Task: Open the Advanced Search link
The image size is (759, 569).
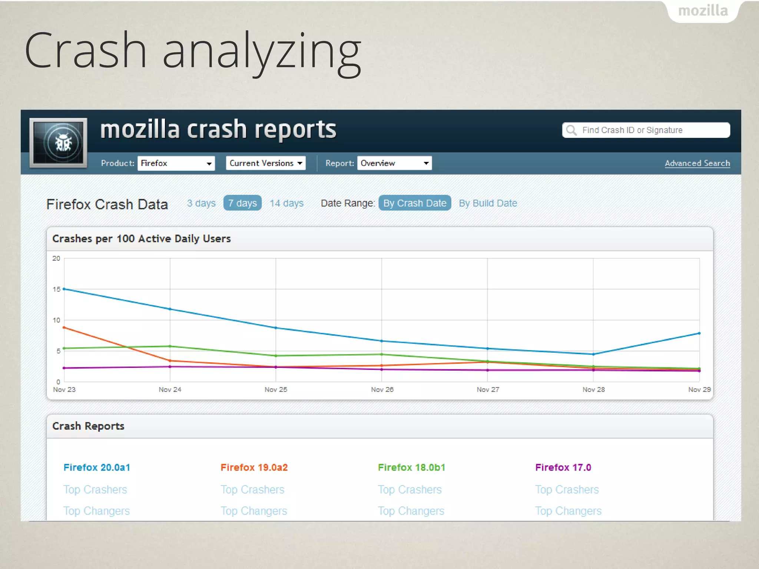Action: [697, 163]
